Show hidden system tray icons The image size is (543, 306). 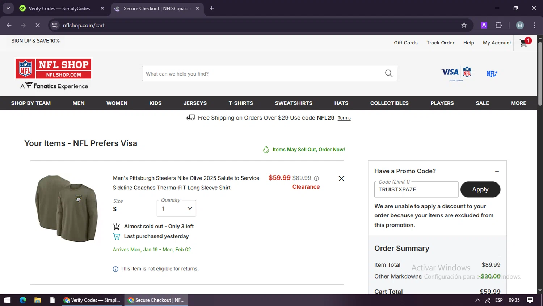[x=477, y=300]
